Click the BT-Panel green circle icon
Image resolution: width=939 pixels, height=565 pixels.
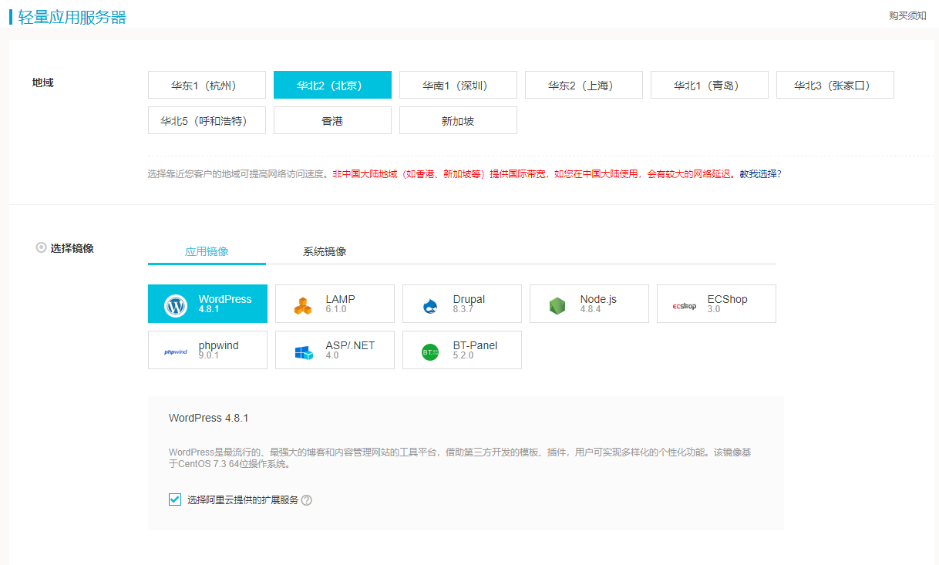point(430,352)
